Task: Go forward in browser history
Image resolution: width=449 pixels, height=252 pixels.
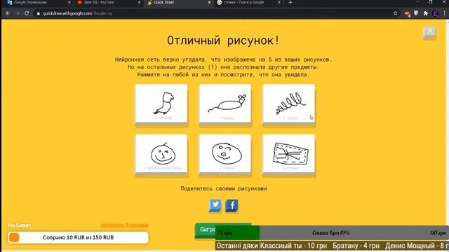Action: tap(18, 13)
